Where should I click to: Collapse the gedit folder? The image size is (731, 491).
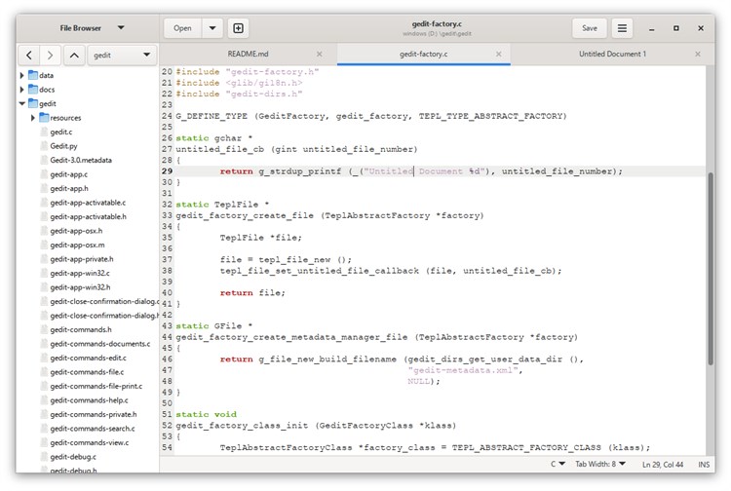point(21,103)
